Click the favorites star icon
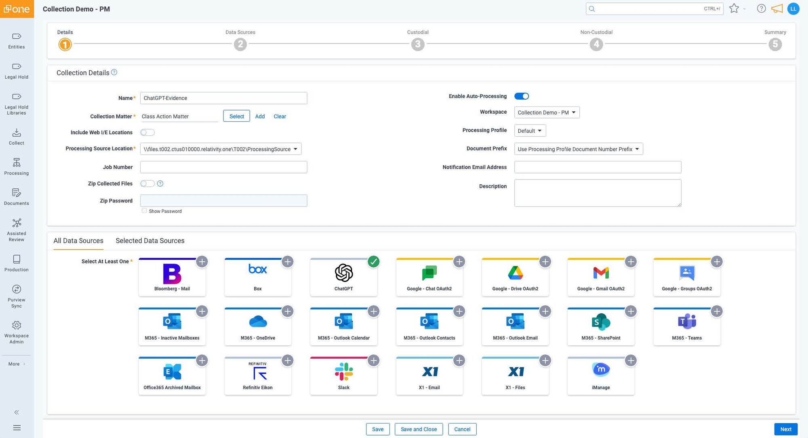The width and height of the screenshot is (808, 438). [x=734, y=8]
